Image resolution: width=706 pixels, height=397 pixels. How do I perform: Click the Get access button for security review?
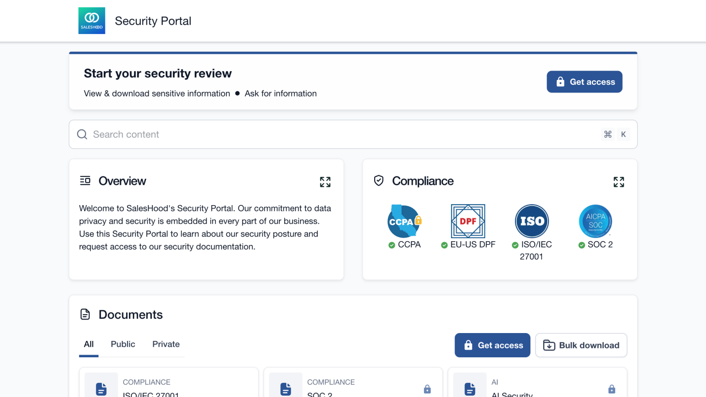pyautogui.click(x=584, y=82)
